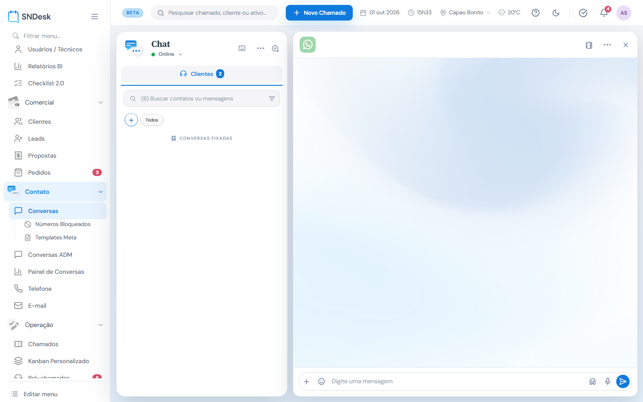643x402 pixels.
Task: Start a new chat search icon
Action: [276, 48]
